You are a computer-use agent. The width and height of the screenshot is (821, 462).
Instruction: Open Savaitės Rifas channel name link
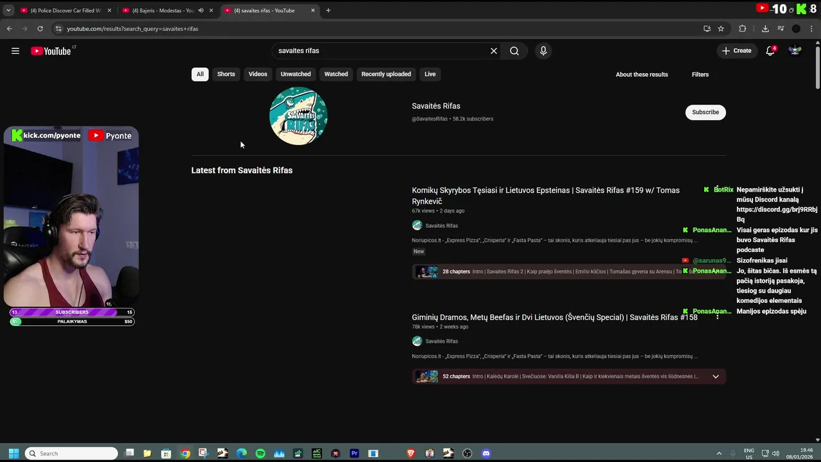click(x=436, y=106)
